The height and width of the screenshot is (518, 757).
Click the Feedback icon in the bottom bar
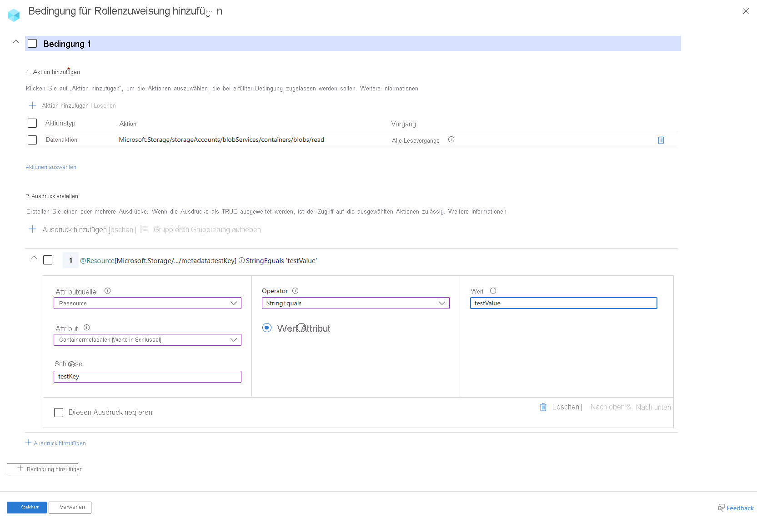tap(721, 508)
